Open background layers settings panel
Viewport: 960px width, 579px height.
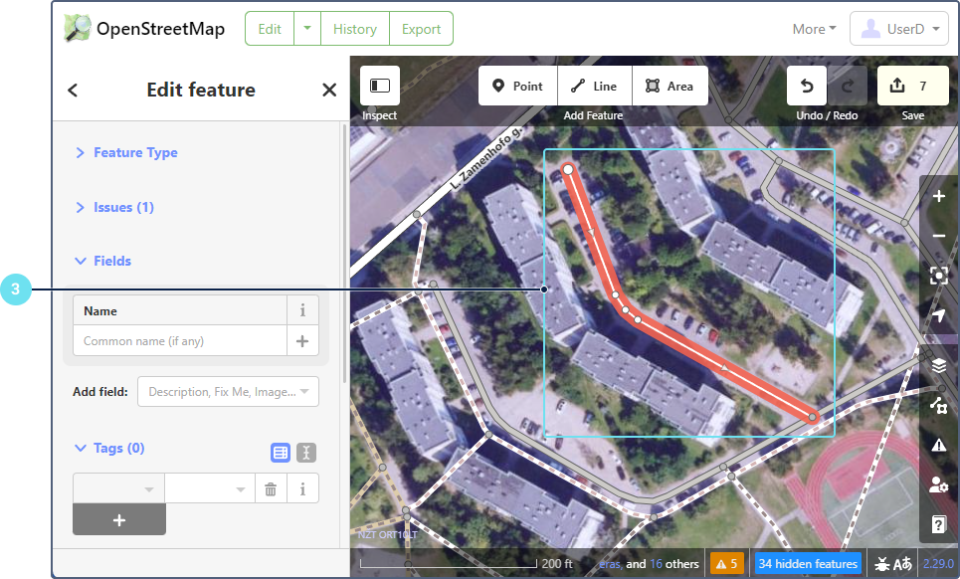pos(939,365)
